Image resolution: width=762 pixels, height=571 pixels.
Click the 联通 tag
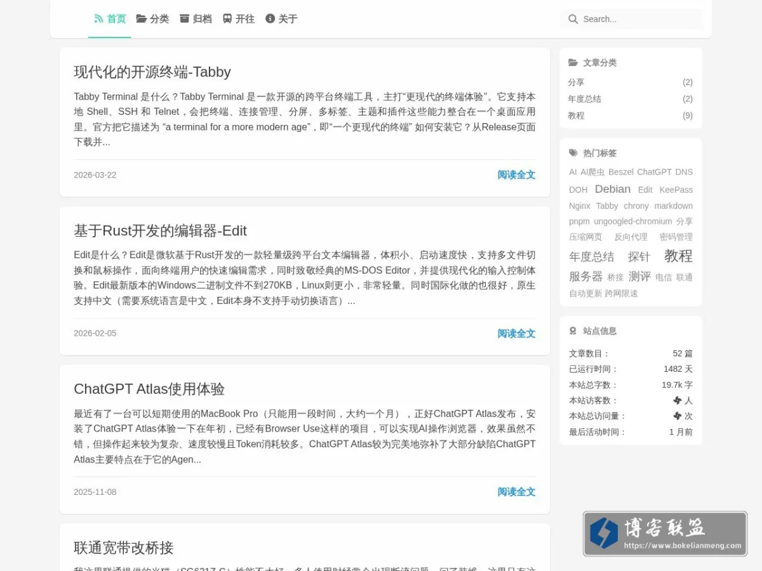tap(685, 277)
